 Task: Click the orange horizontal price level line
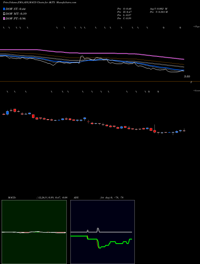pos(100,82)
